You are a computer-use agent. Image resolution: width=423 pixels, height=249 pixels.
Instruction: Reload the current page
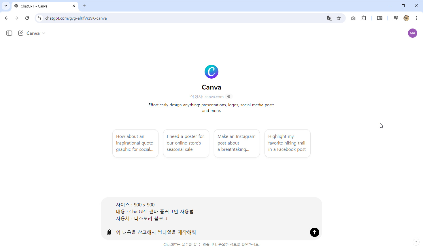tap(27, 18)
